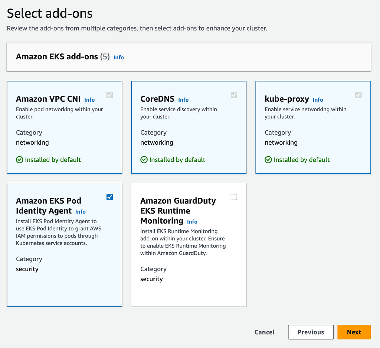Toggle the CoreDNS checkbox
380x348 pixels.
[x=234, y=95]
